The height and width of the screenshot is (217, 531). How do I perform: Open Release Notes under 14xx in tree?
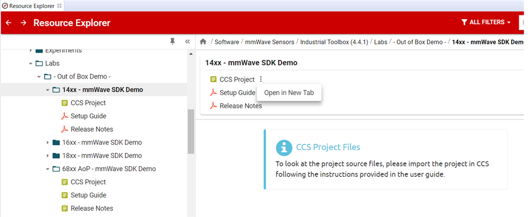pyautogui.click(x=92, y=129)
